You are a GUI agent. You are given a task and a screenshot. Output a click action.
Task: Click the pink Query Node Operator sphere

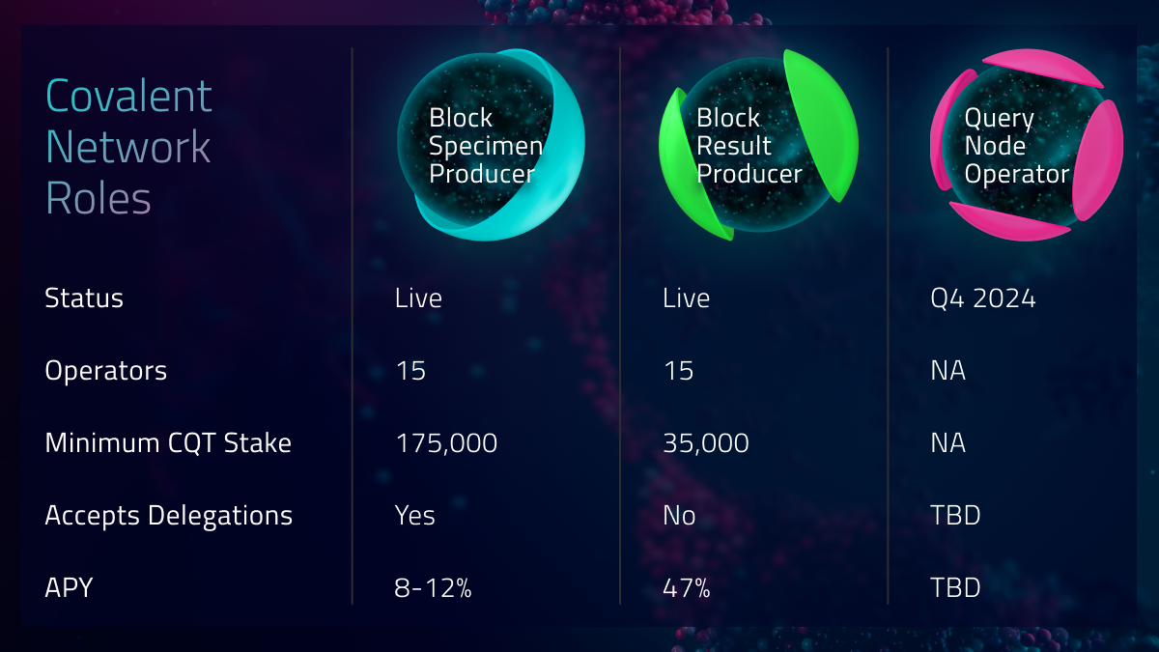coord(1026,145)
